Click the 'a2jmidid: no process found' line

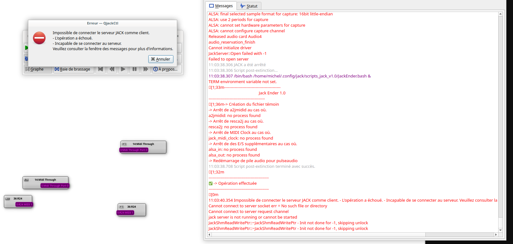click(x=235, y=116)
